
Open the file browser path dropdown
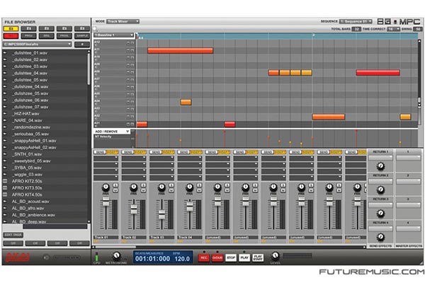point(38,44)
